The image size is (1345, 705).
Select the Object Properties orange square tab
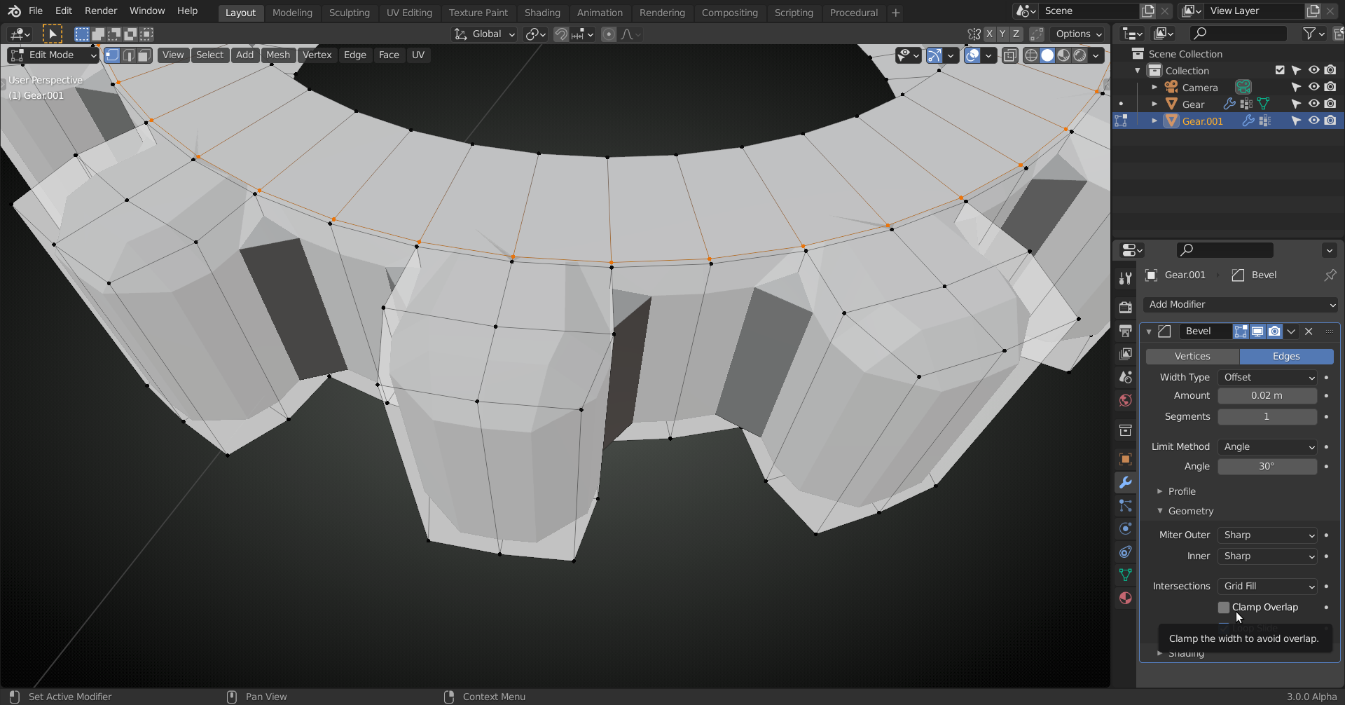1125,459
